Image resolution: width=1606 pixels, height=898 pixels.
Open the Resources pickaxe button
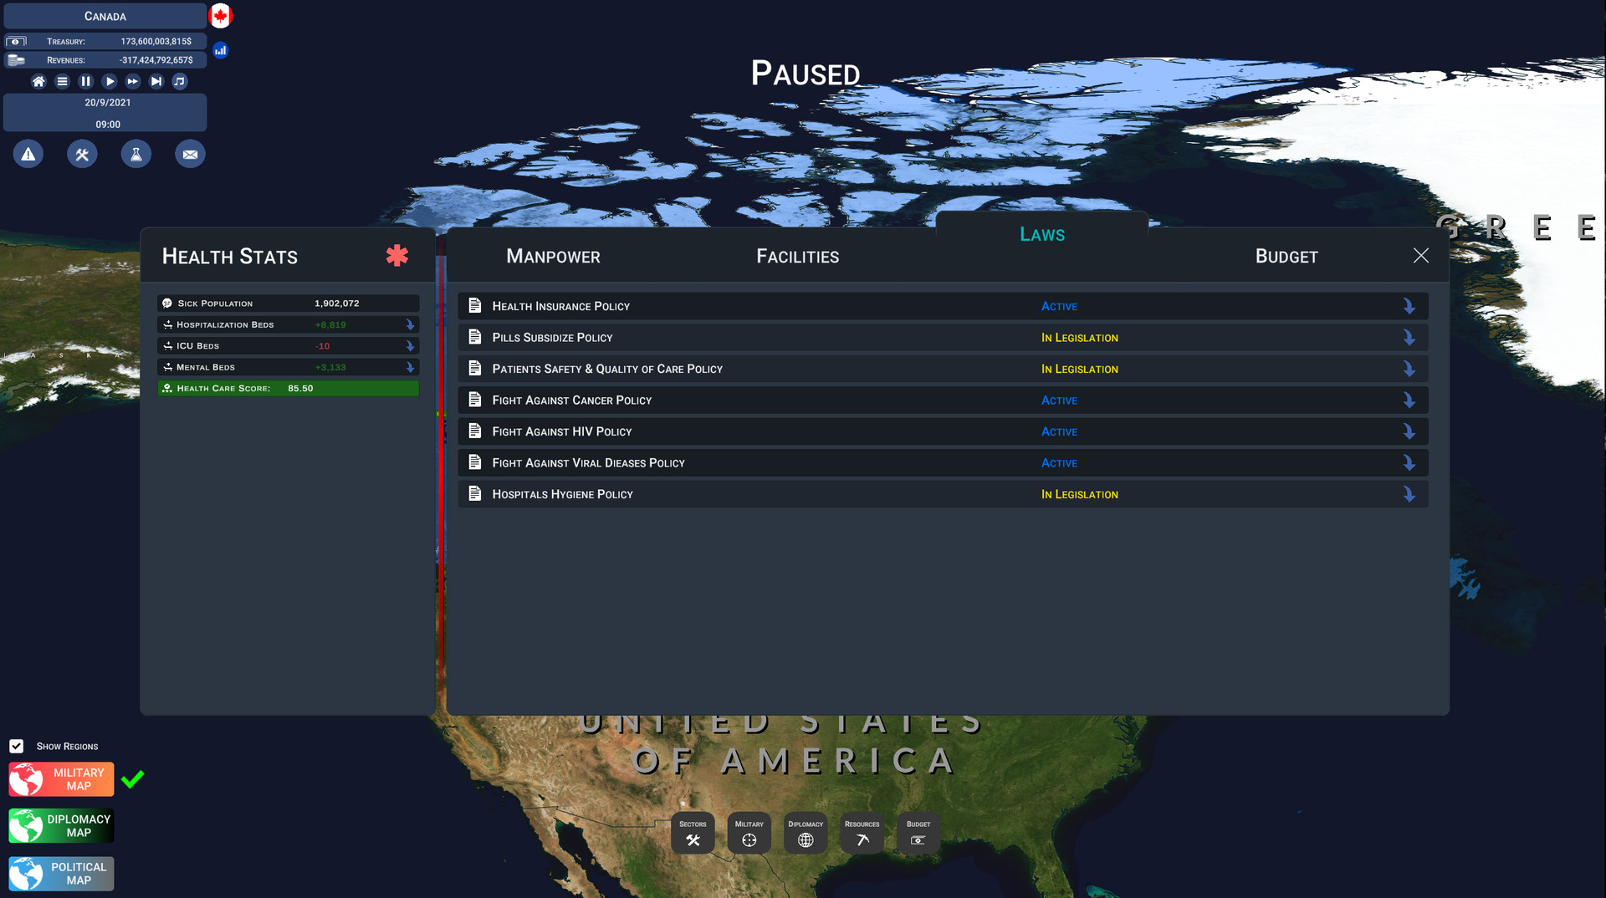point(862,833)
